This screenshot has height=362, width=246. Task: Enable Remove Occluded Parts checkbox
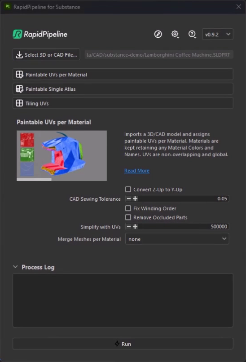point(128,217)
